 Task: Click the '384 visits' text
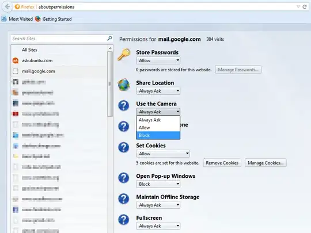point(215,39)
